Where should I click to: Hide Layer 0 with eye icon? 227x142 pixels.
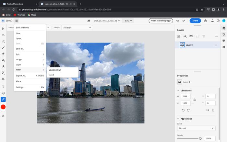pyautogui.click(x=216, y=45)
